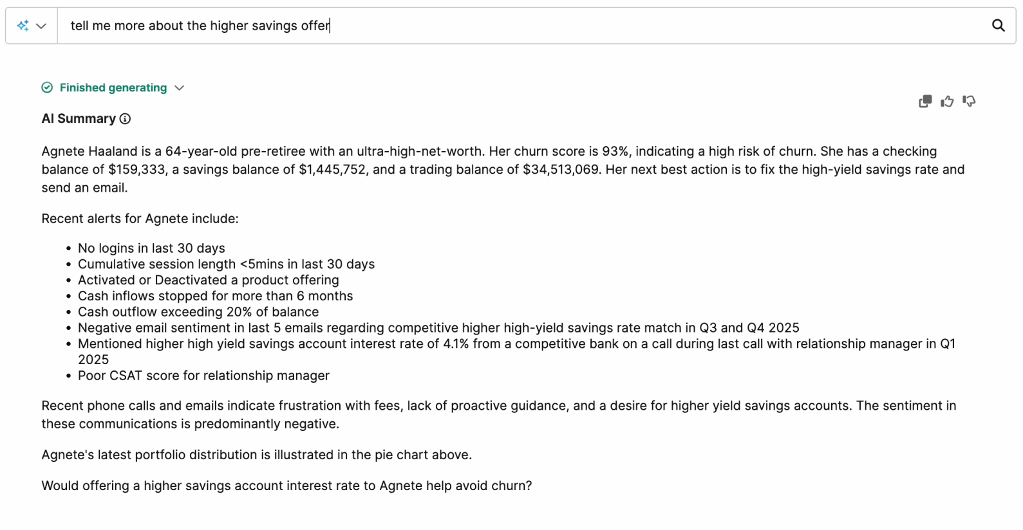Click the AI sparkle icon in search bar
The height and width of the screenshot is (530, 1023).
click(x=23, y=26)
